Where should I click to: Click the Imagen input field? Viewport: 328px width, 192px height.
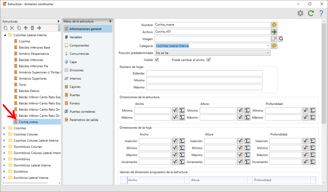[212, 39]
